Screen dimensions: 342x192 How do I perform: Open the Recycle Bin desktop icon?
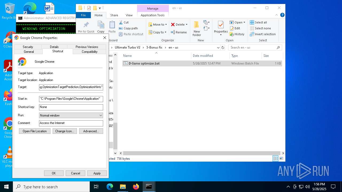(x=10, y=11)
